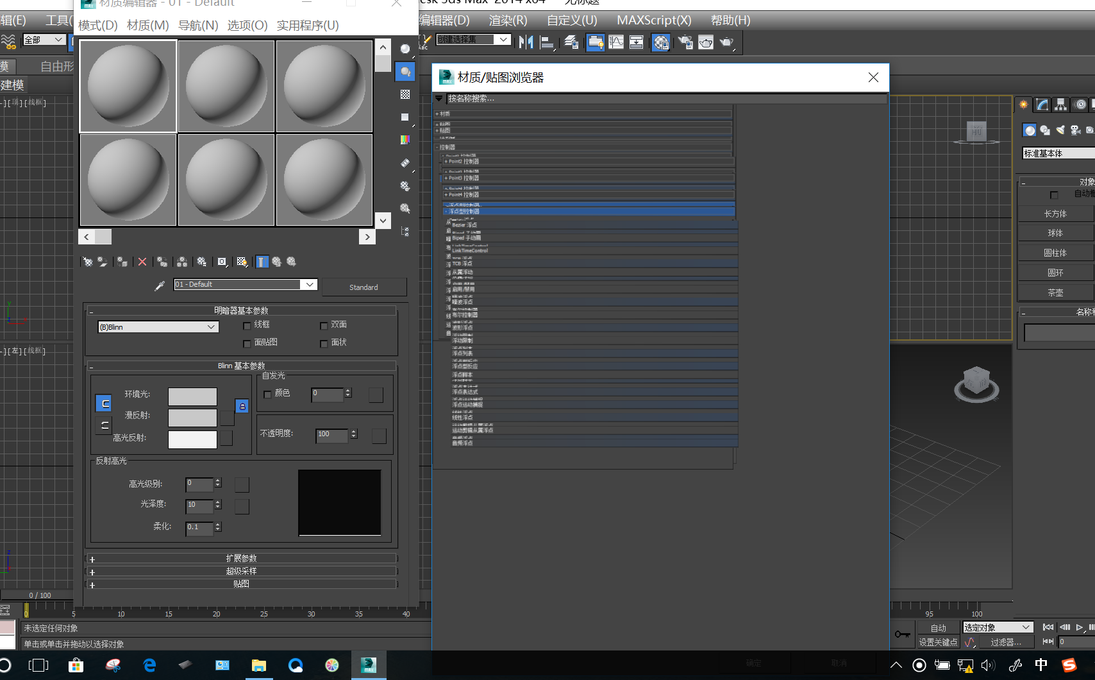The width and height of the screenshot is (1095, 680).
Task: Click the 高光反射 color swatch
Action: point(192,439)
